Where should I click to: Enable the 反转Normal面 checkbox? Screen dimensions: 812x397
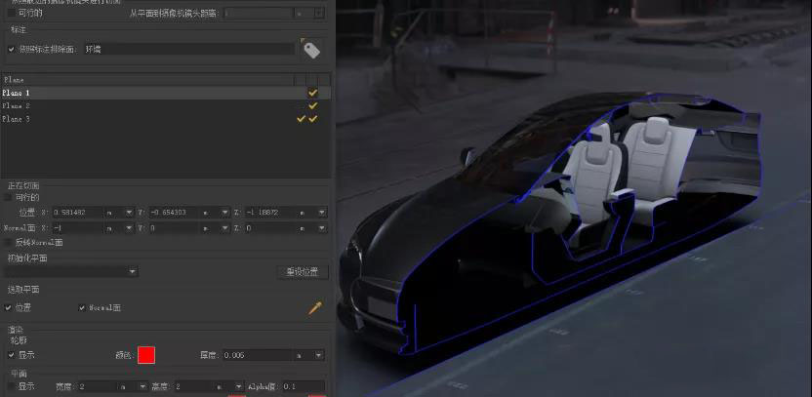tap(11, 242)
